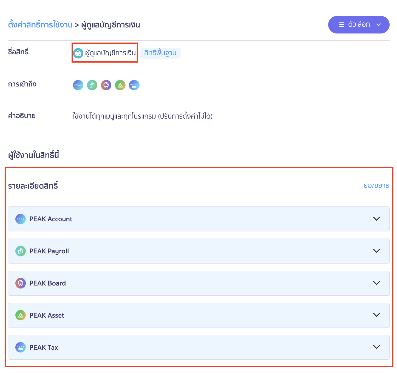Click the PEAK Payroll panel logo icon
This screenshot has width=397, height=375.
(x=21, y=251)
